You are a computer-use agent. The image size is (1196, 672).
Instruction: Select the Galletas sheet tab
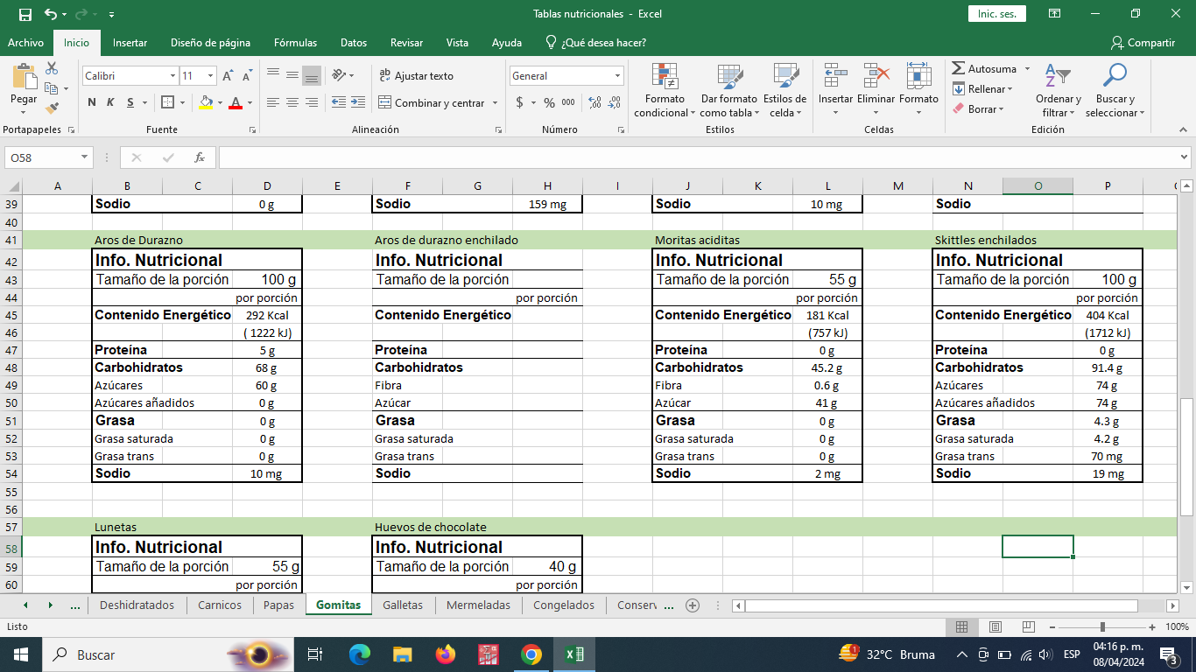403,605
